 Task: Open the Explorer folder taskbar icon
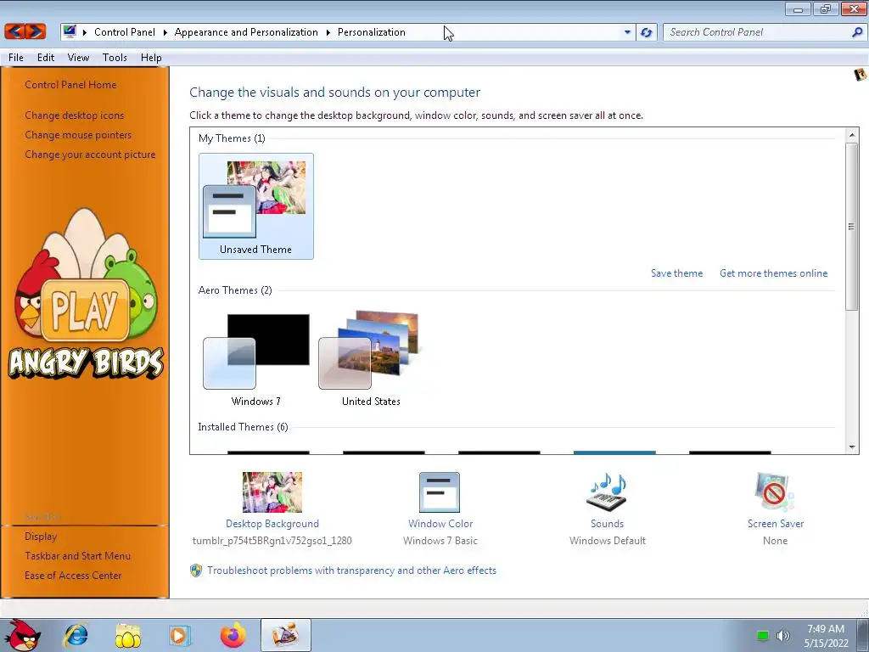click(x=128, y=635)
